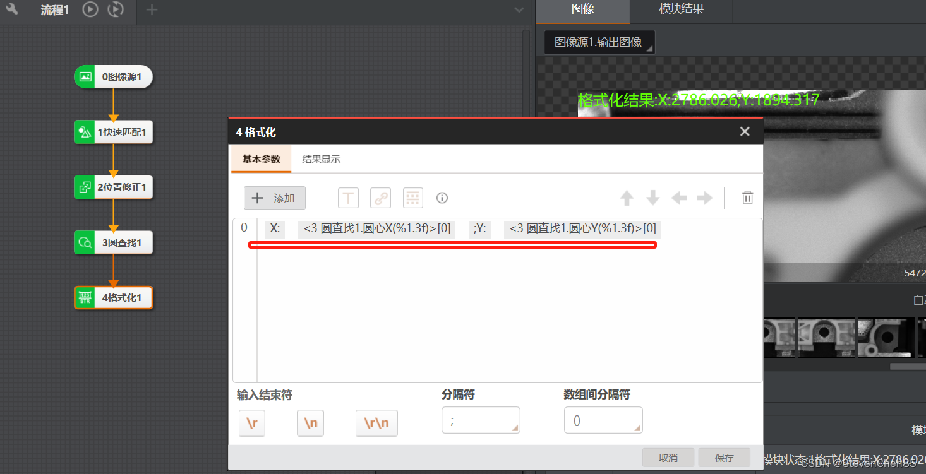Click the 取消 button
Viewport: 926px width, 474px height.
668,458
